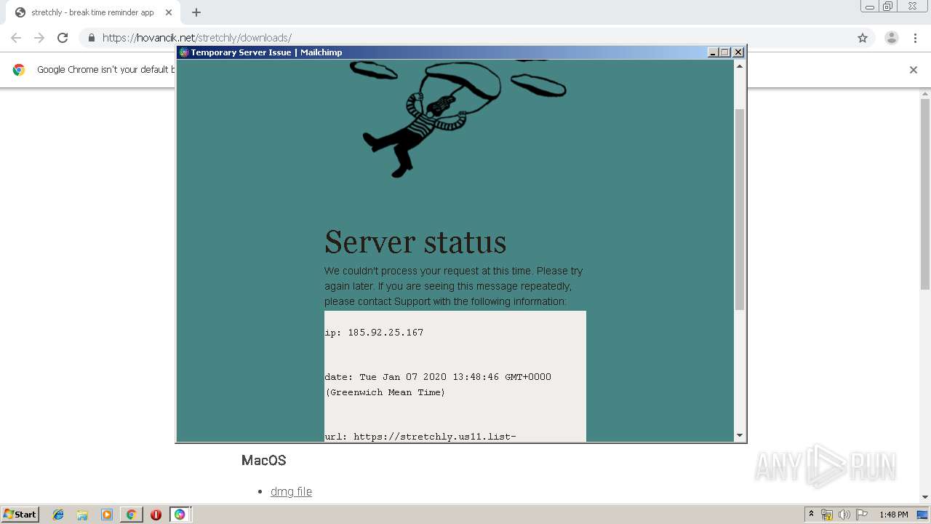Click the url: https://stretchly.us11 line
Screen dimensions: 931x524
[x=420, y=437]
